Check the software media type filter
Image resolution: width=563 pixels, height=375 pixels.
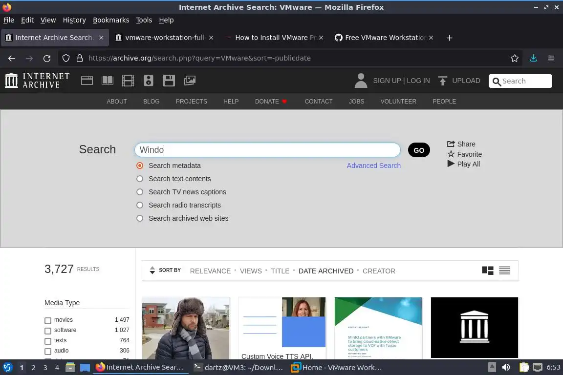(48, 331)
